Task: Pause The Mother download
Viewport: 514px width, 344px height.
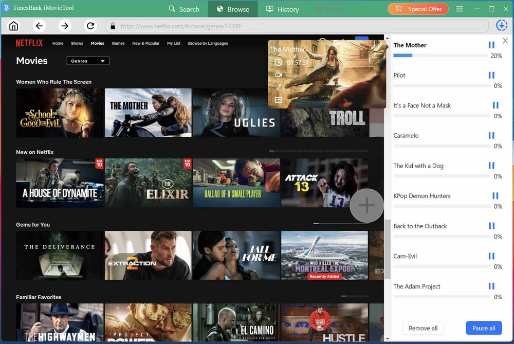Action: click(x=491, y=45)
